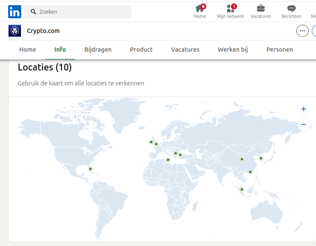The image size is (316, 246).
Task: Focus the Zoeken search field
Action: coord(78,12)
